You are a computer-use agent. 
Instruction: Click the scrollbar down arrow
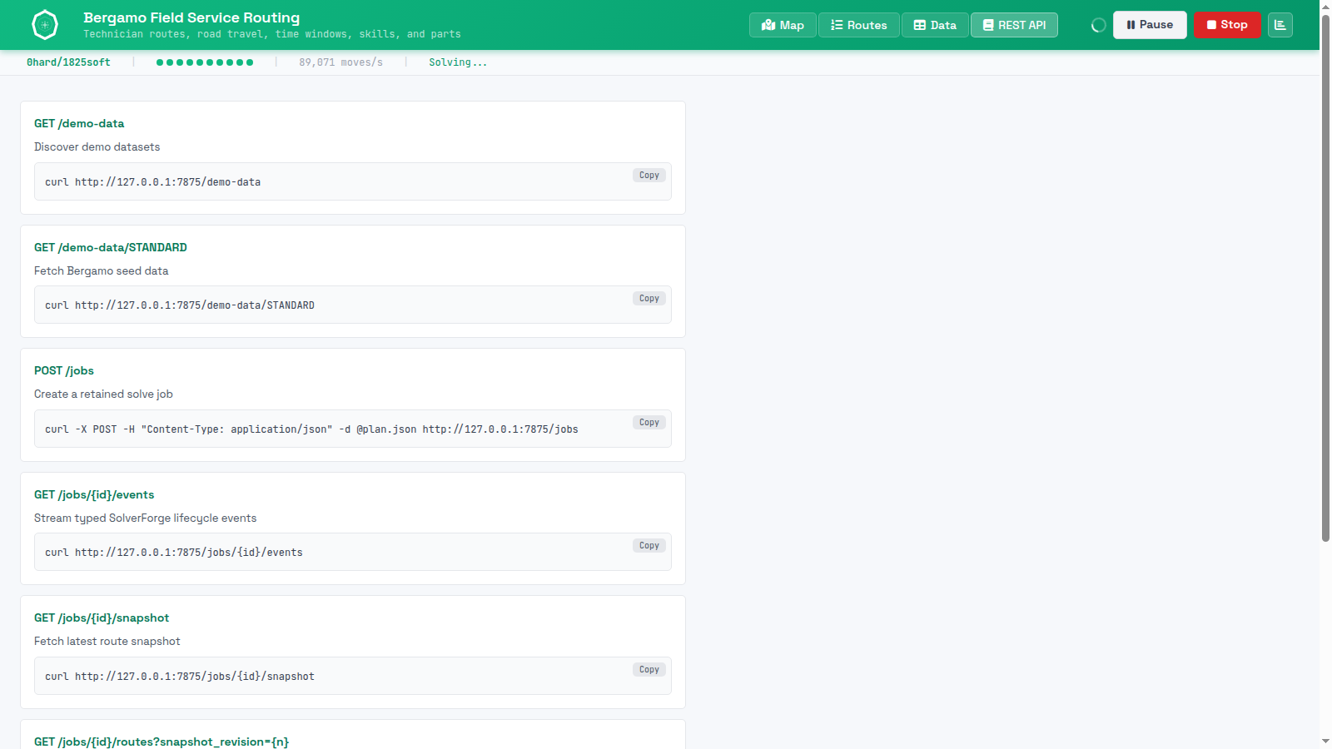pyautogui.click(x=1325, y=742)
